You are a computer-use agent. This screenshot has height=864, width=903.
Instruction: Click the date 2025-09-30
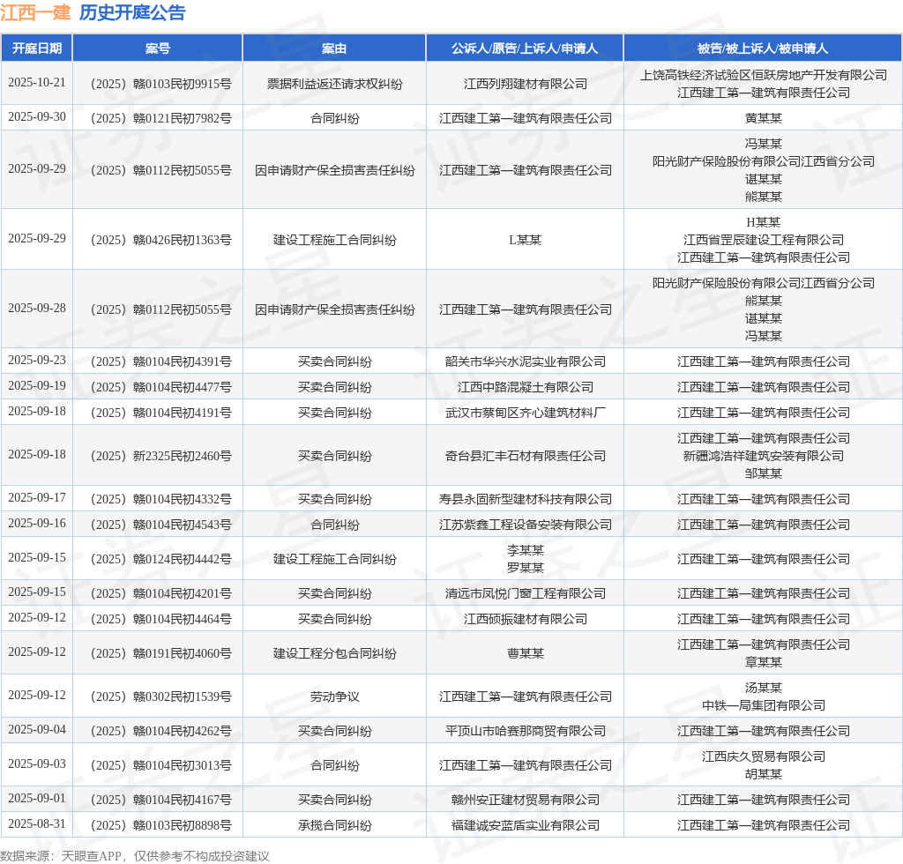(37, 117)
